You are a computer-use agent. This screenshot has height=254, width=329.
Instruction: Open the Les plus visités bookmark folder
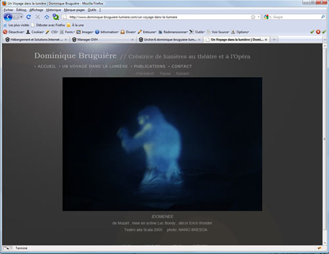(x=16, y=25)
